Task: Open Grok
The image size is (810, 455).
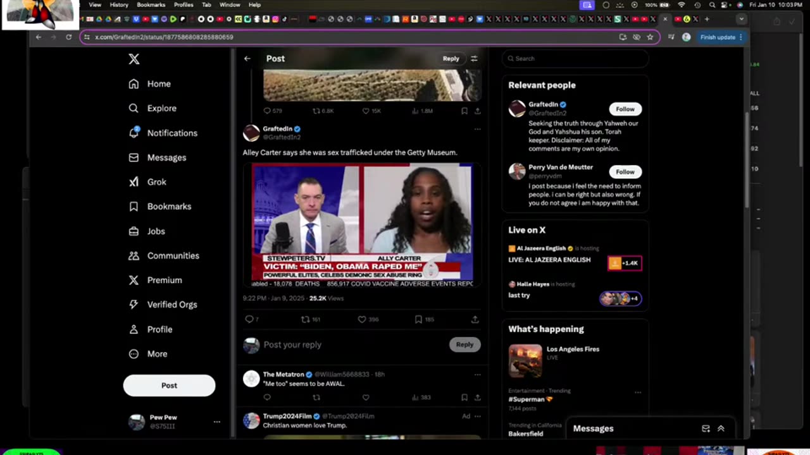Action: point(147,182)
